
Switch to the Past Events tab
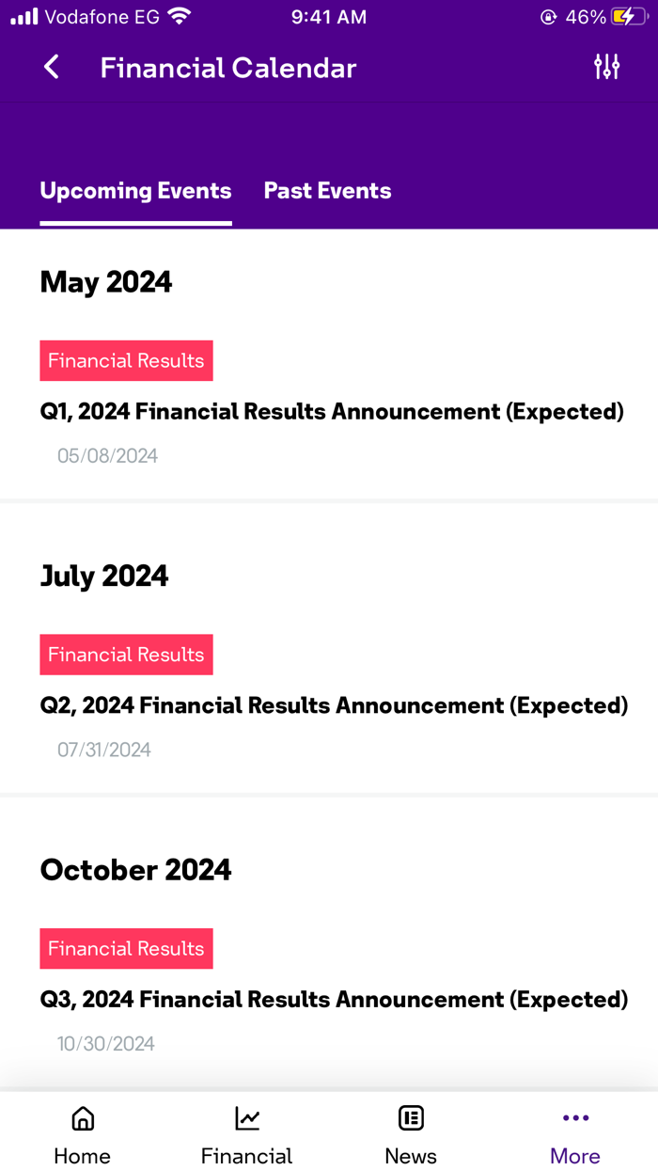coord(327,191)
